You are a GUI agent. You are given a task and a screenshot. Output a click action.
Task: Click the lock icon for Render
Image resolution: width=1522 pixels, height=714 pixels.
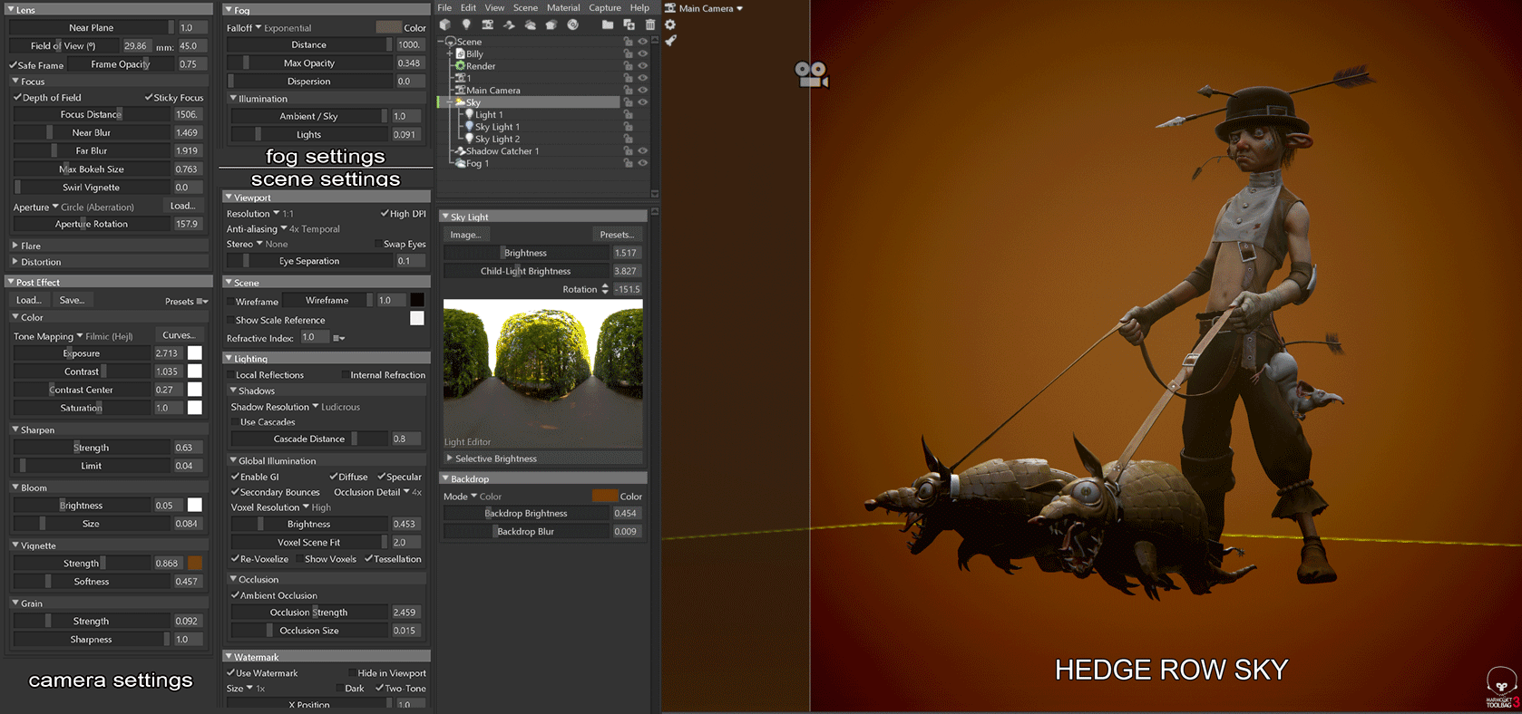click(628, 66)
